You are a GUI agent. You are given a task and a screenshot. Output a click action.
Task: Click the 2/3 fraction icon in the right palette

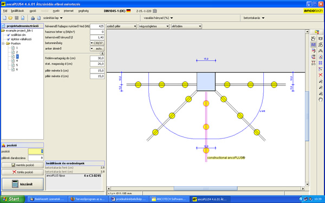313,63
